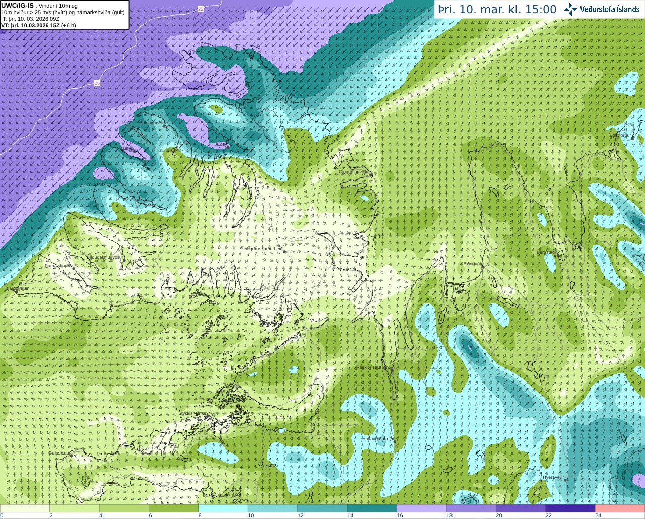Select the Stykkishólmur station label
645x519 pixels.
(192, 413)
